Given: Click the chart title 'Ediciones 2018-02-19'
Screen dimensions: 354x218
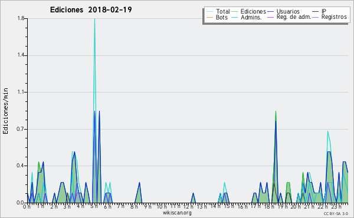Looking at the screenshot, I should 91,10.
